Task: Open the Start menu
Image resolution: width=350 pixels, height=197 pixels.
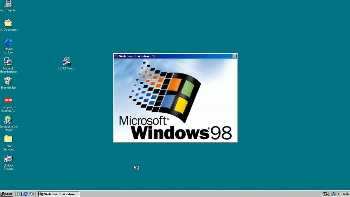Action: tap(7, 194)
